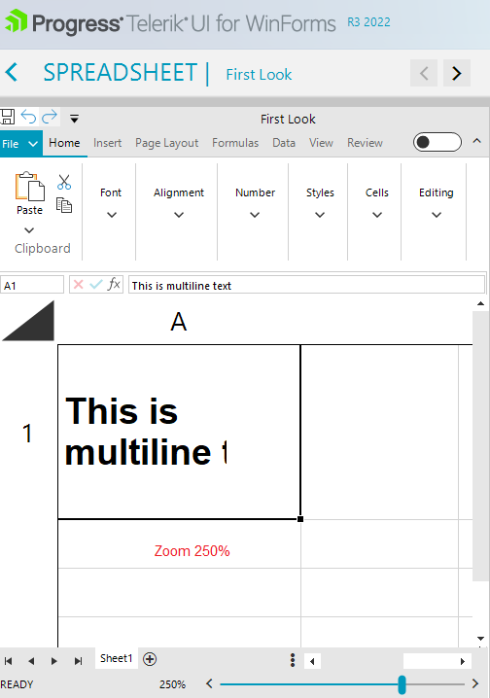The image size is (490, 698).
Task: Click the 250% zoom level label
Action: (x=173, y=684)
